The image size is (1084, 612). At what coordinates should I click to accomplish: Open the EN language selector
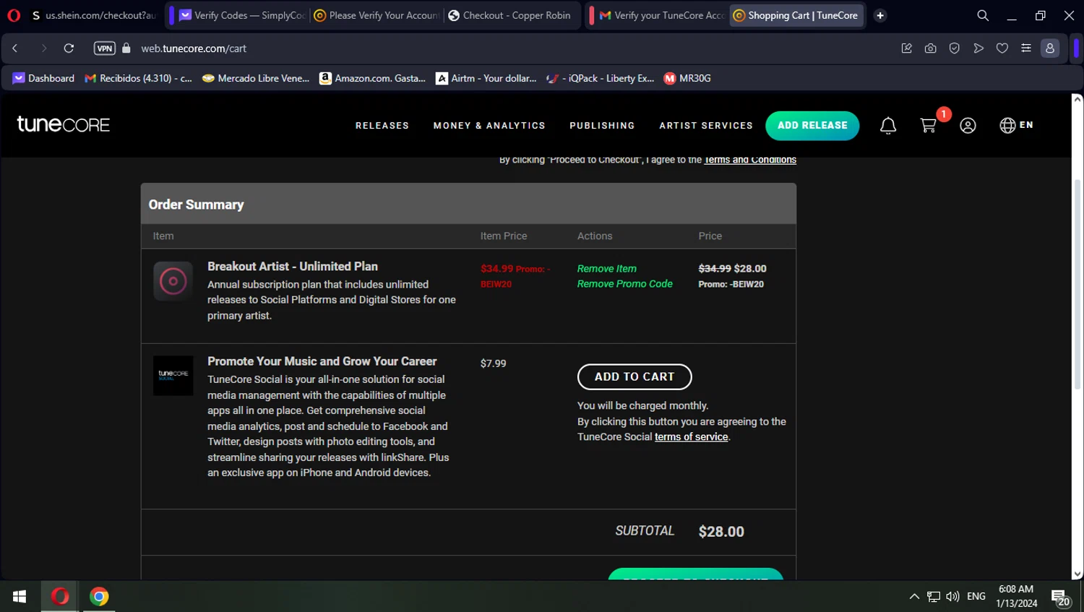coord(1017,125)
